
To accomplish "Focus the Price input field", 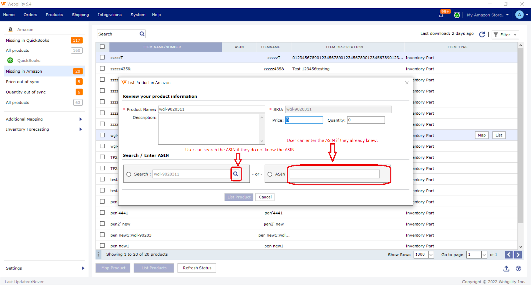I will [x=304, y=120].
